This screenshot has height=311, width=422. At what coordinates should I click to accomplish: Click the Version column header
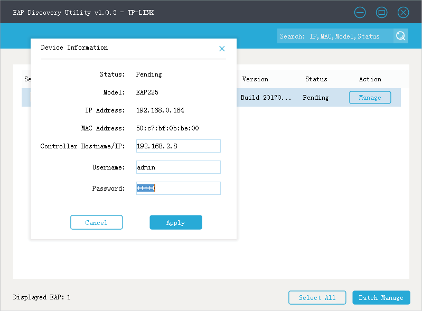pos(255,79)
